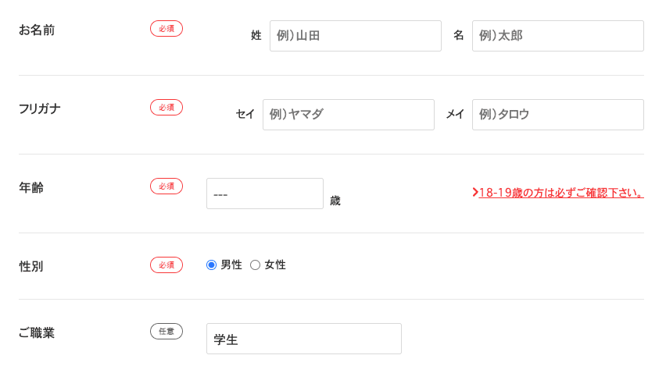Open the 年齢 age dropdown

[264, 194]
